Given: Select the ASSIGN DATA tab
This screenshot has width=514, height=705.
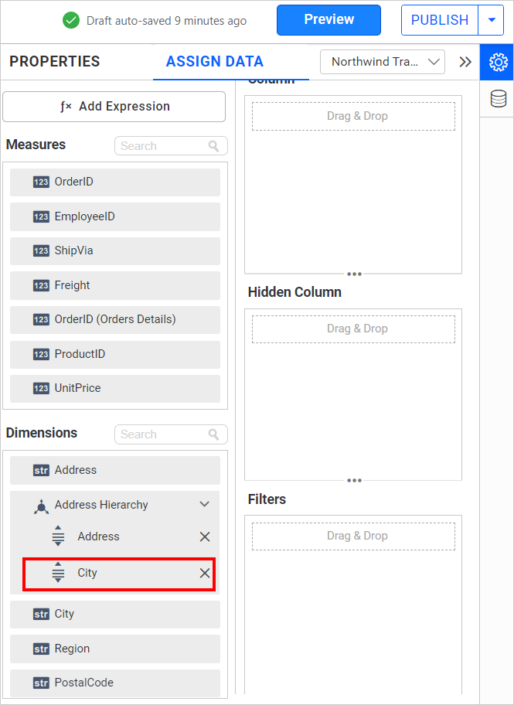Looking at the screenshot, I should click(214, 61).
